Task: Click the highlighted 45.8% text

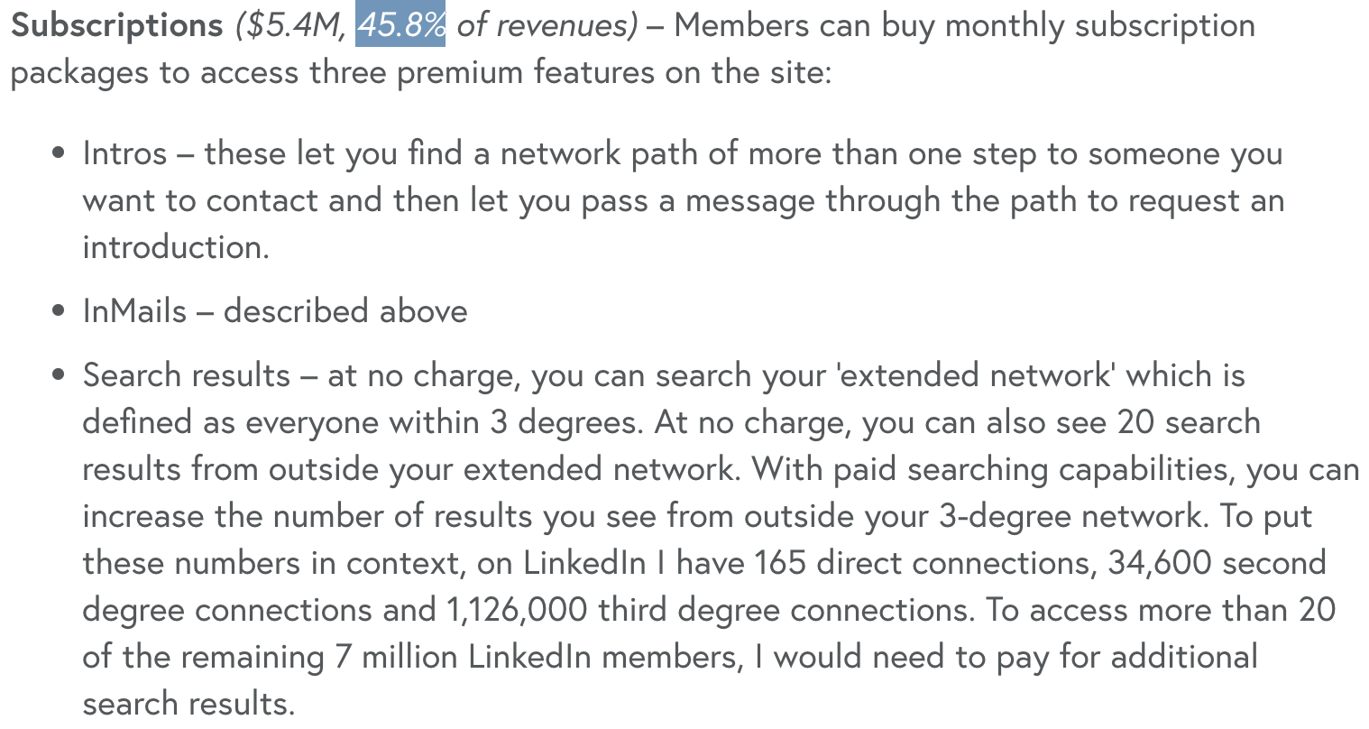Action: click(x=400, y=25)
